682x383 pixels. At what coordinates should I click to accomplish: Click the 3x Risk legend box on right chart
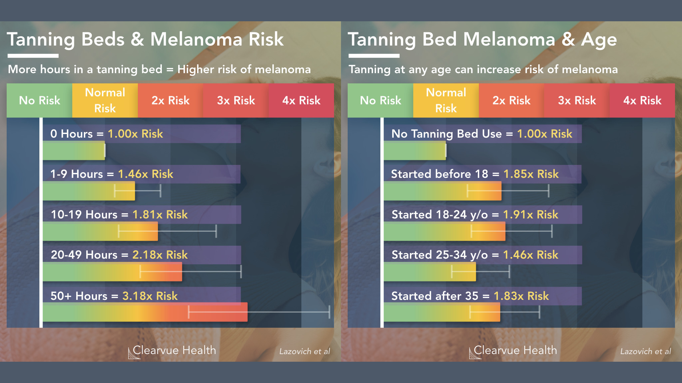[x=577, y=100]
